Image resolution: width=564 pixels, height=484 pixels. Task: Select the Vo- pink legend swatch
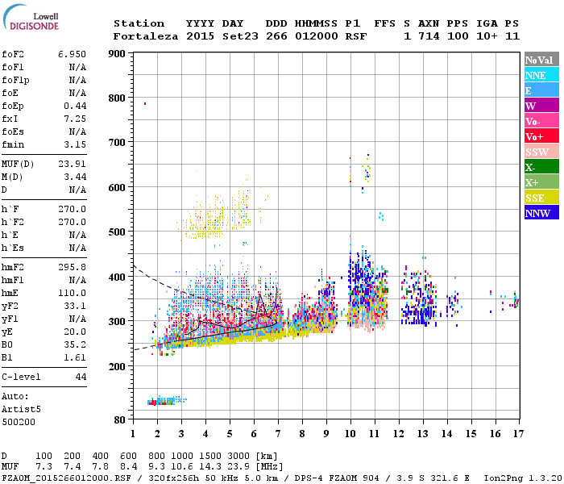click(541, 121)
